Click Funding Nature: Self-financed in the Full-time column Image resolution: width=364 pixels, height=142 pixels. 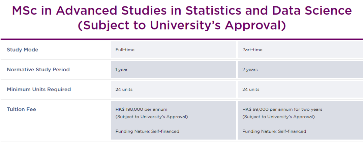(x=147, y=131)
